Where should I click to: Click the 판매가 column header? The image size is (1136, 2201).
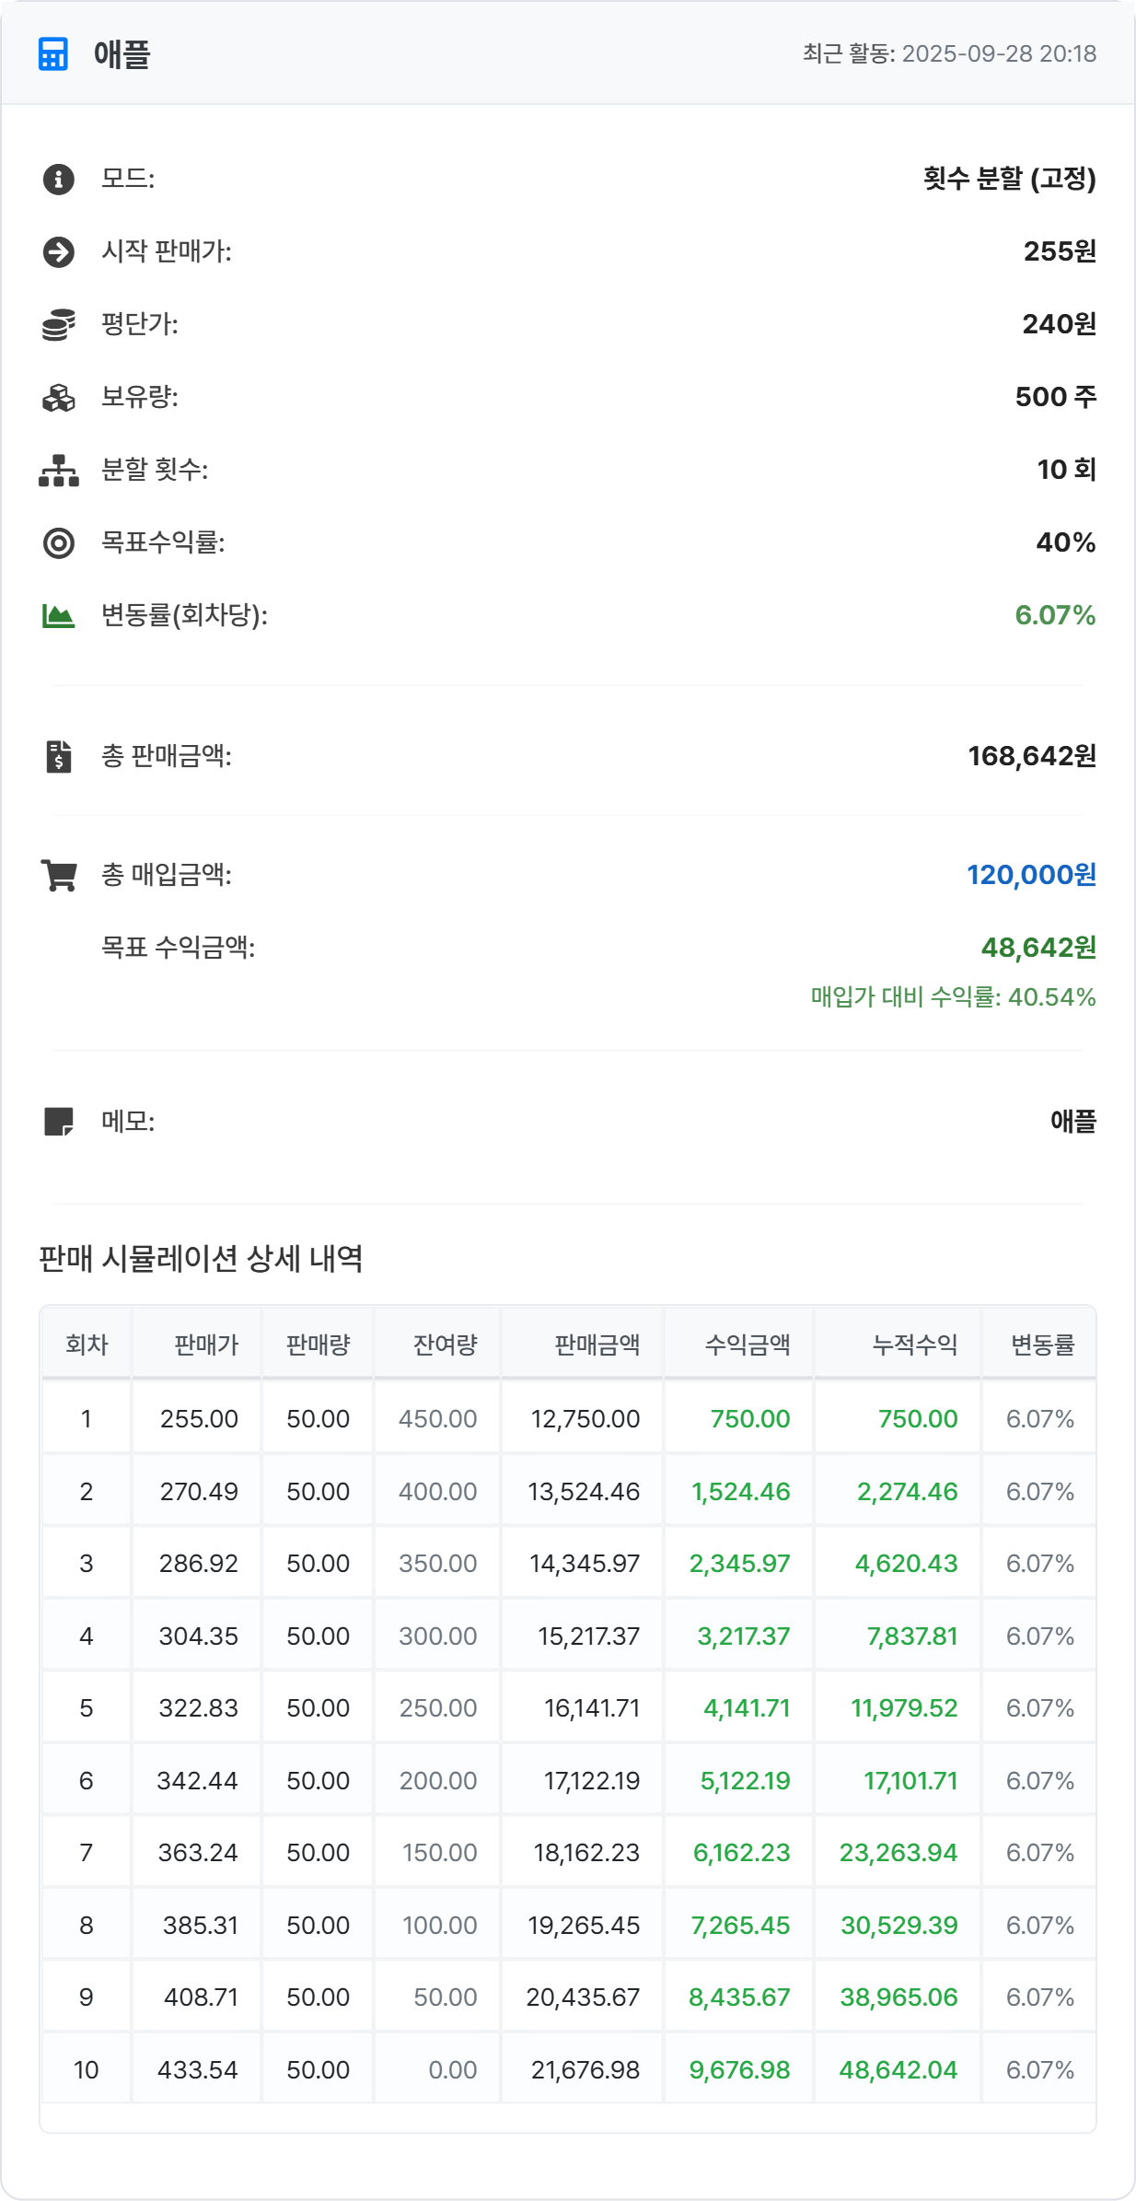click(x=206, y=1345)
